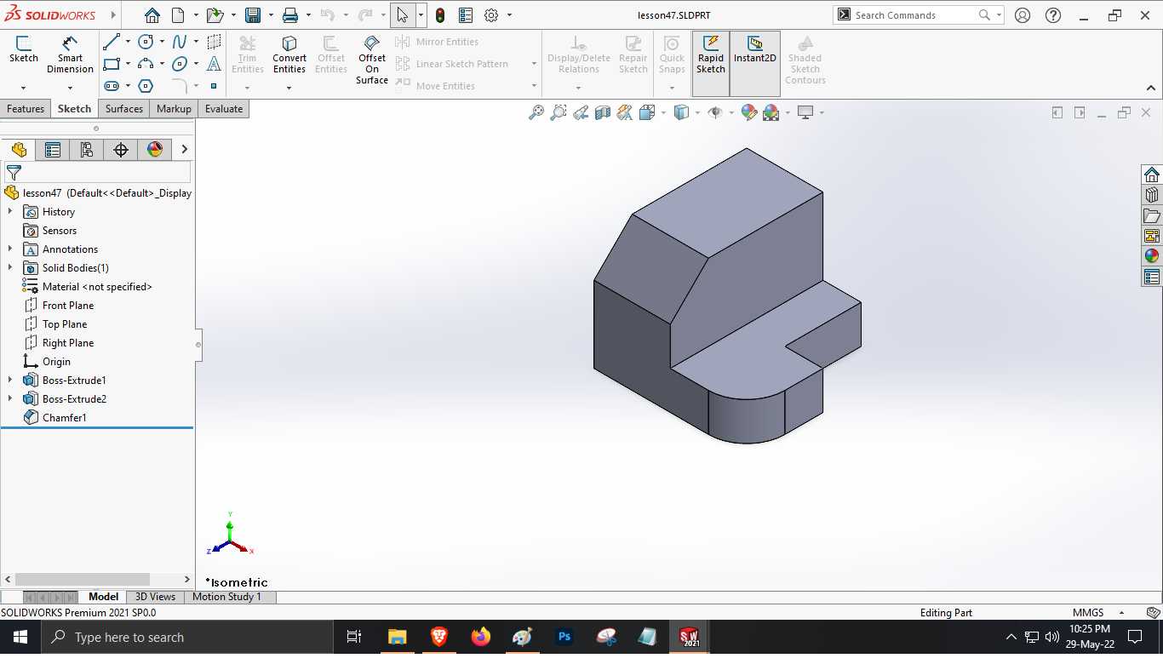
Task: Switch to the Features tab
Action: [x=26, y=109]
